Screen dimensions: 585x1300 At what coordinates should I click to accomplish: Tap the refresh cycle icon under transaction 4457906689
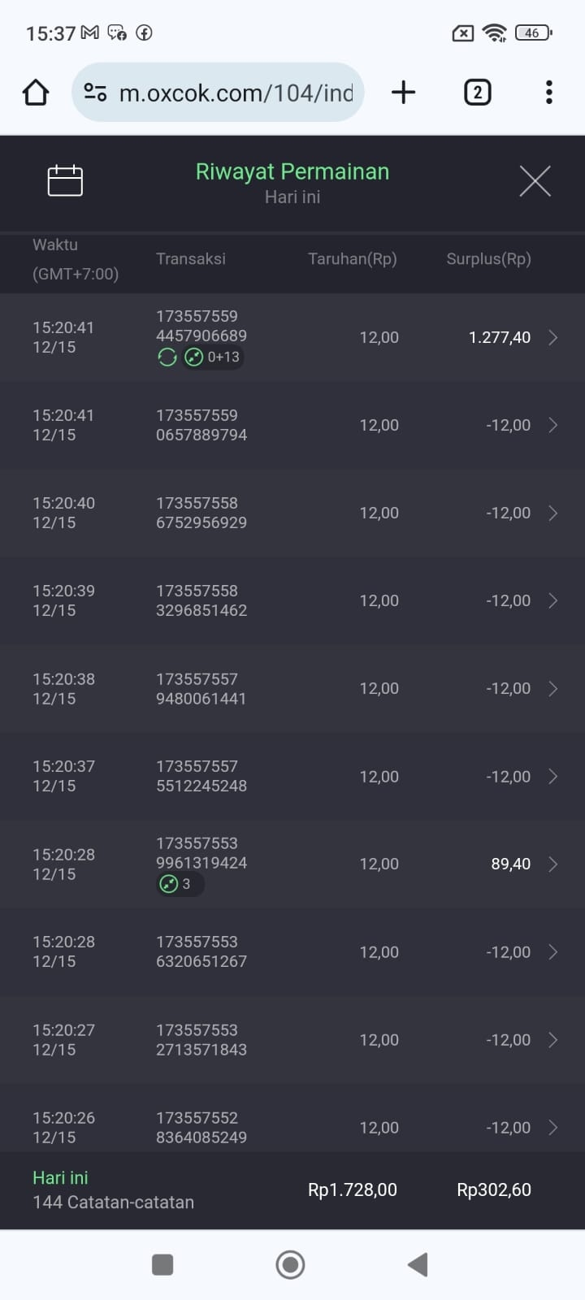[x=167, y=357]
